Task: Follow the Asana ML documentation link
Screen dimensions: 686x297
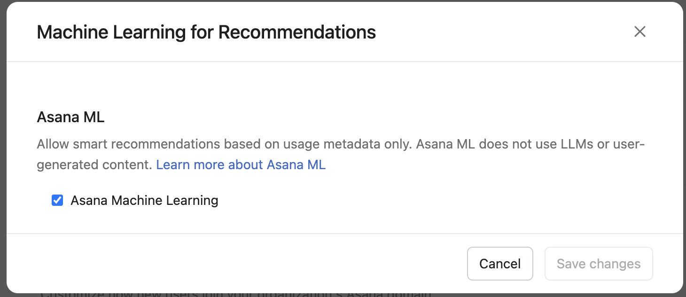Action: [x=241, y=164]
